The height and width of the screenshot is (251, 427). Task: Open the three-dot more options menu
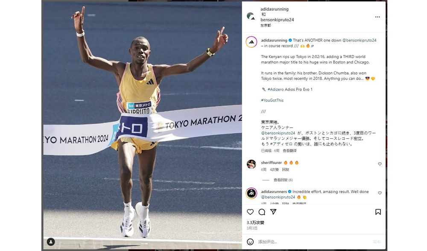[377, 17]
